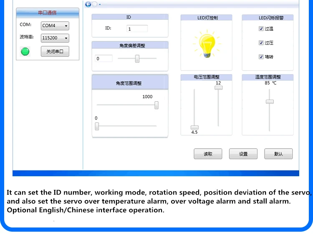Open the baud rate dropdown showing 115200

[55, 38]
